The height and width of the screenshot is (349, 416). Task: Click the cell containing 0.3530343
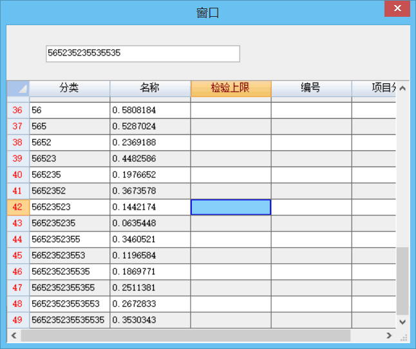(150, 320)
